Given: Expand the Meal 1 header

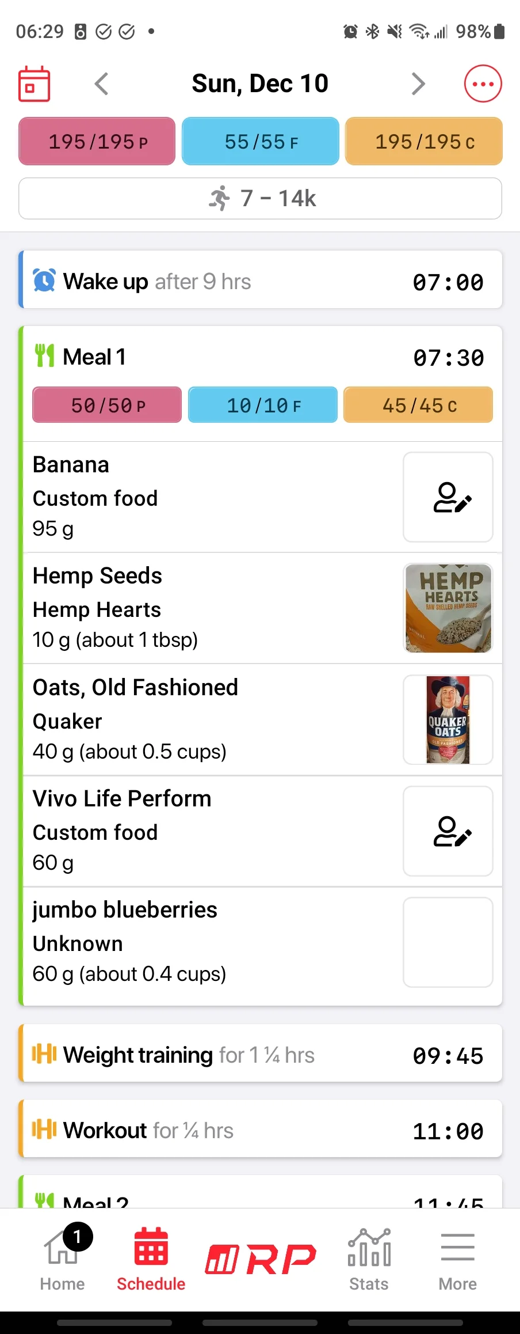Looking at the screenshot, I should click(x=260, y=357).
